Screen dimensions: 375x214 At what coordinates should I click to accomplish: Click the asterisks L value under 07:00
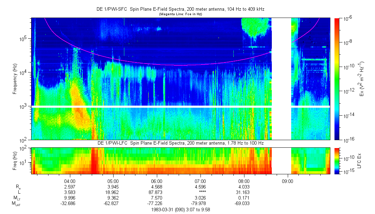click(x=200, y=193)
